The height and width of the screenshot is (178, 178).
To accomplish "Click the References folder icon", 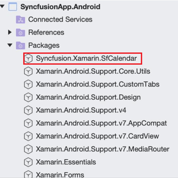I will 20,32.
